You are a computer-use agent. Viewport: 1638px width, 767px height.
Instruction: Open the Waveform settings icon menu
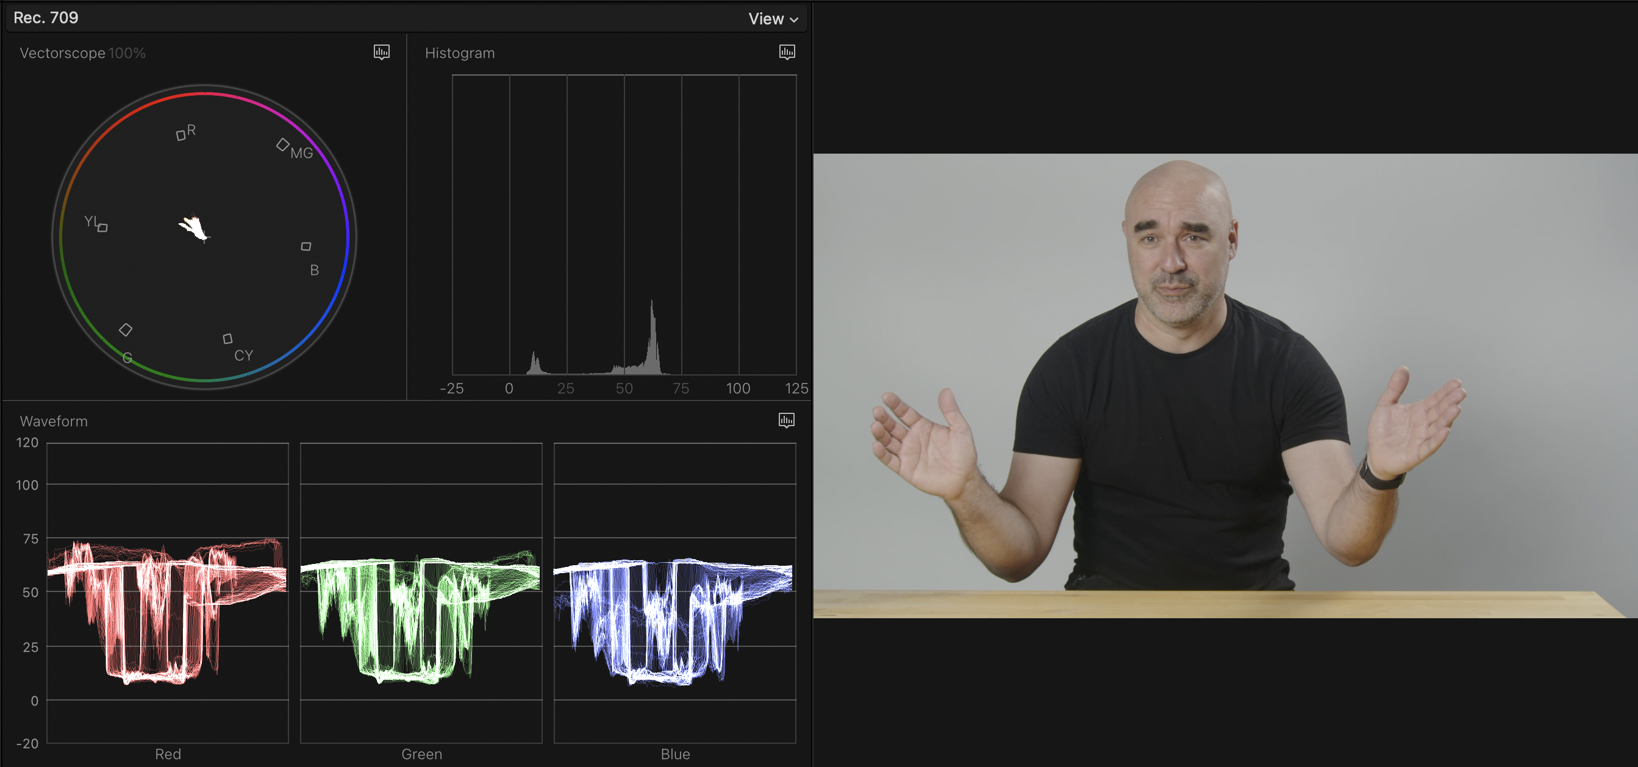coord(787,421)
